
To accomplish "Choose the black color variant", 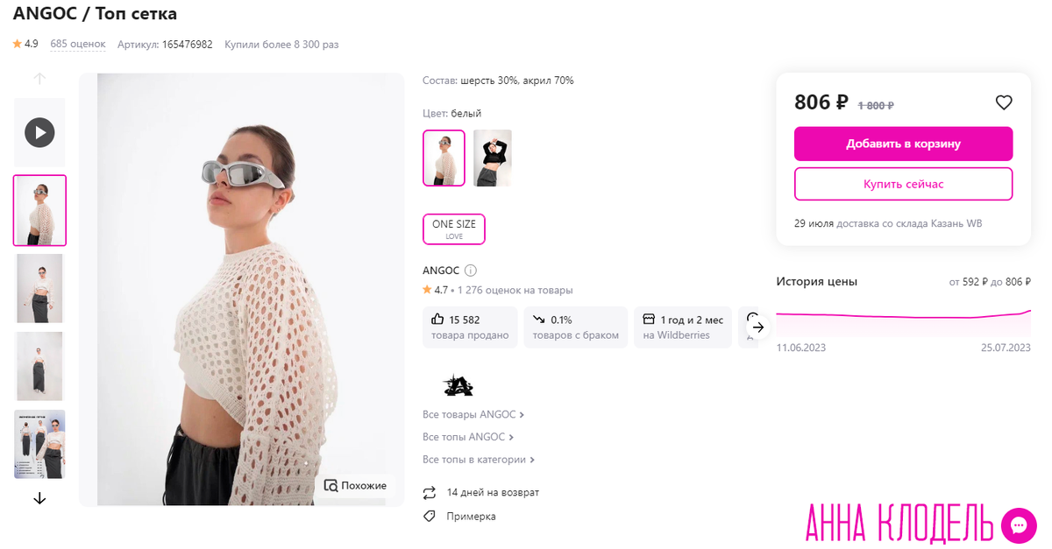I will pyautogui.click(x=493, y=158).
